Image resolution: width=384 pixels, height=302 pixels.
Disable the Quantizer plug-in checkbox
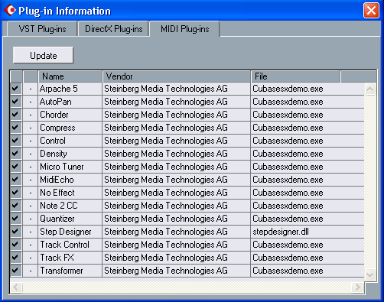16,219
